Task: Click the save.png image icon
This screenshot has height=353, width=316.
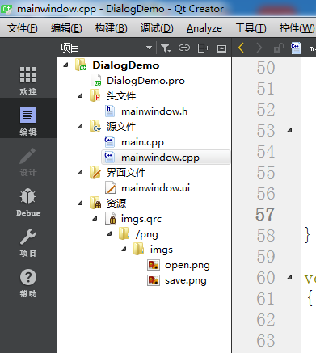Action: click(154, 280)
